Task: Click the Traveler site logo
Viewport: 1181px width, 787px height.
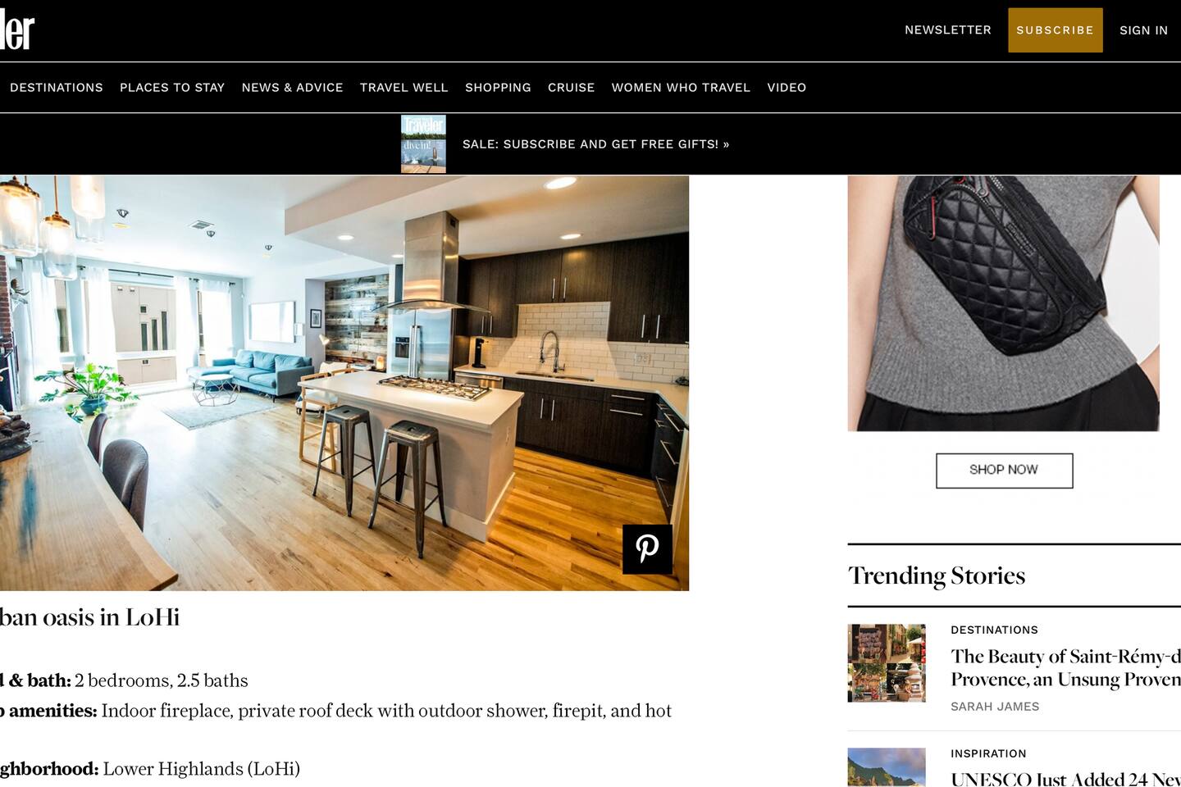Action: [17, 30]
